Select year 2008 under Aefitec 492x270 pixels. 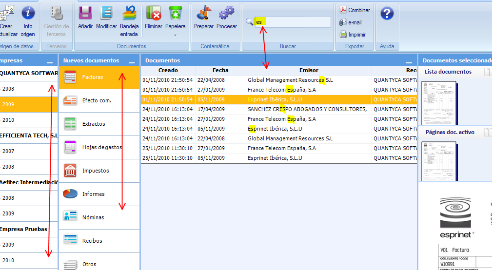point(29,198)
